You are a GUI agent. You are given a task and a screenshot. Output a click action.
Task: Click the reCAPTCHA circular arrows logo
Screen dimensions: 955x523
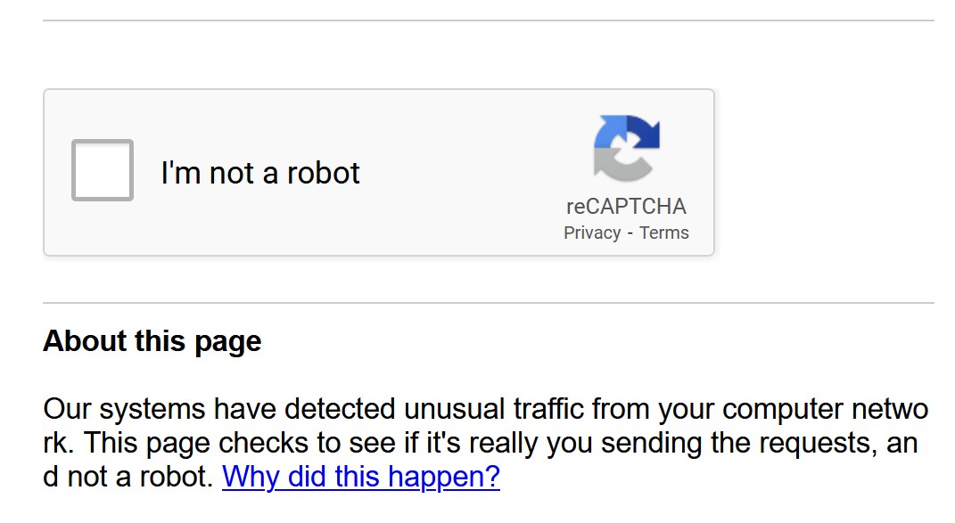pyautogui.click(x=626, y=148)
